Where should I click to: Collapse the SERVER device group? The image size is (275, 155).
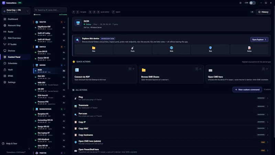click(x=65, y=65)
